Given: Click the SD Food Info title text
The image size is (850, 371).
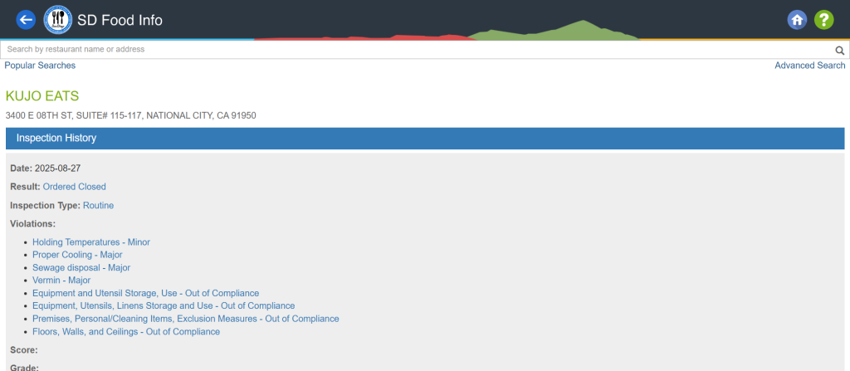Looking at the screenshot, I should [120, 21].
